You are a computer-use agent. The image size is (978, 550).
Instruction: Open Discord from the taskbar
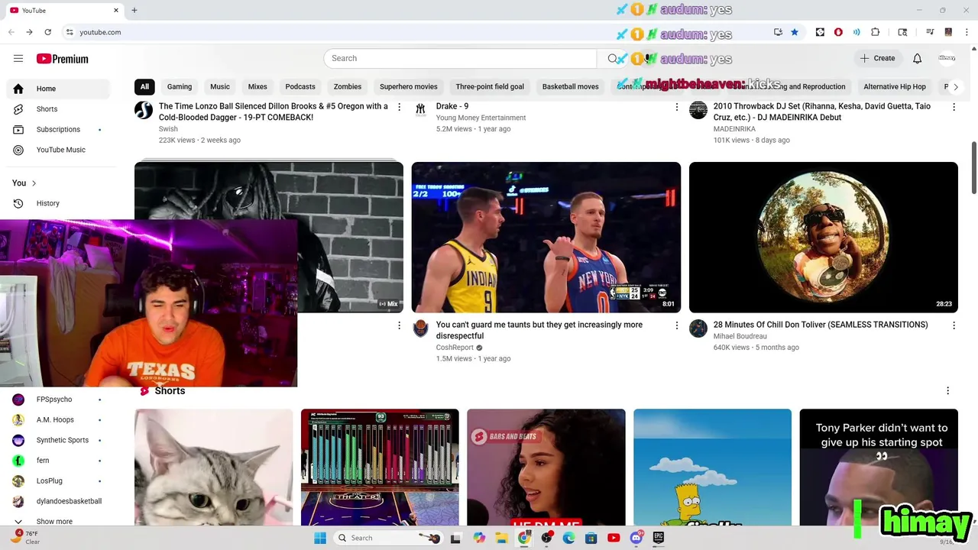click(636, 538)
